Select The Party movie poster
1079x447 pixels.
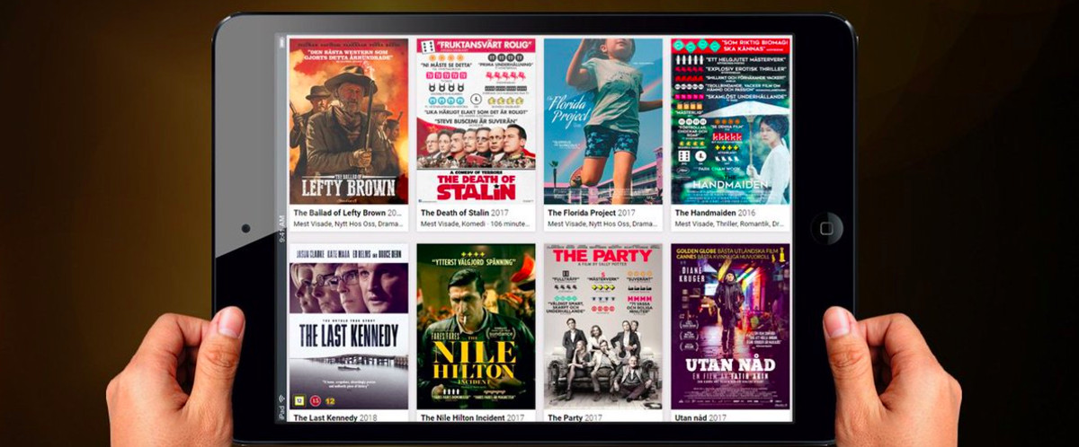point(603,325)
